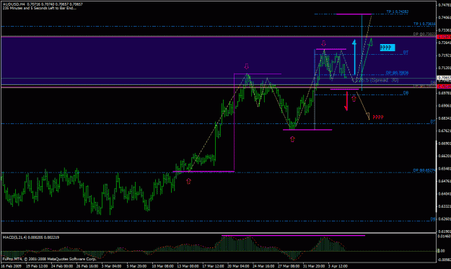The height and width of the screenshot is (269, 451).
Task: Click the AUDUSD,H4 chart title text
Action: [14, 4]
